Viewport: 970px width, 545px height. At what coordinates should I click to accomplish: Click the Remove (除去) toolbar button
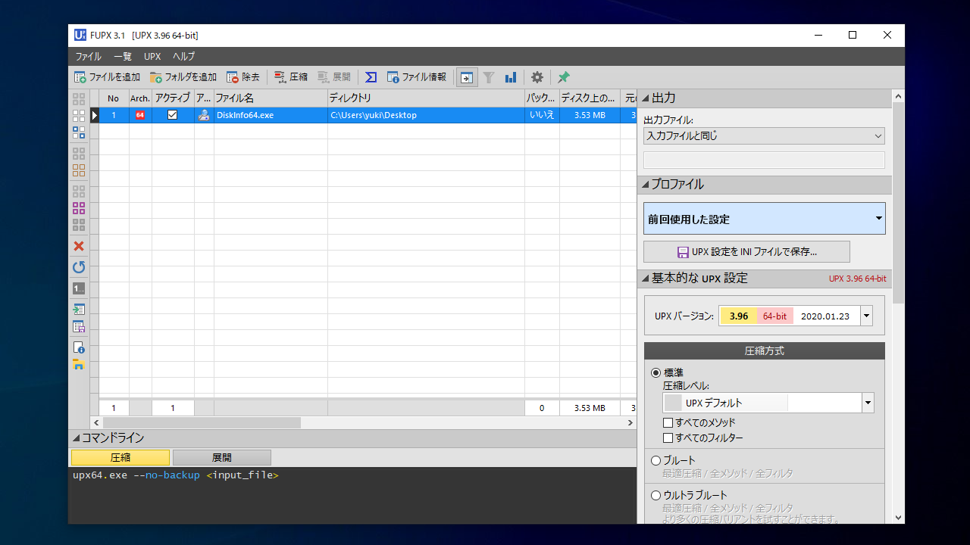point(243,77)
